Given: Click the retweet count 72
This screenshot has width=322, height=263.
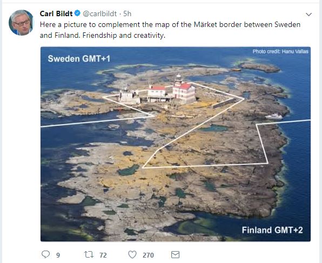Looking at the screenshot, I should point(103,255).
